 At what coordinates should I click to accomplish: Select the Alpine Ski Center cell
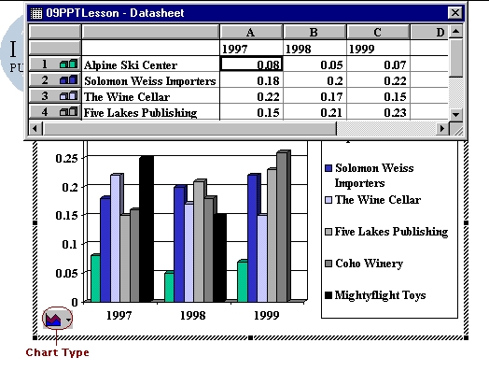click(150, 64)
